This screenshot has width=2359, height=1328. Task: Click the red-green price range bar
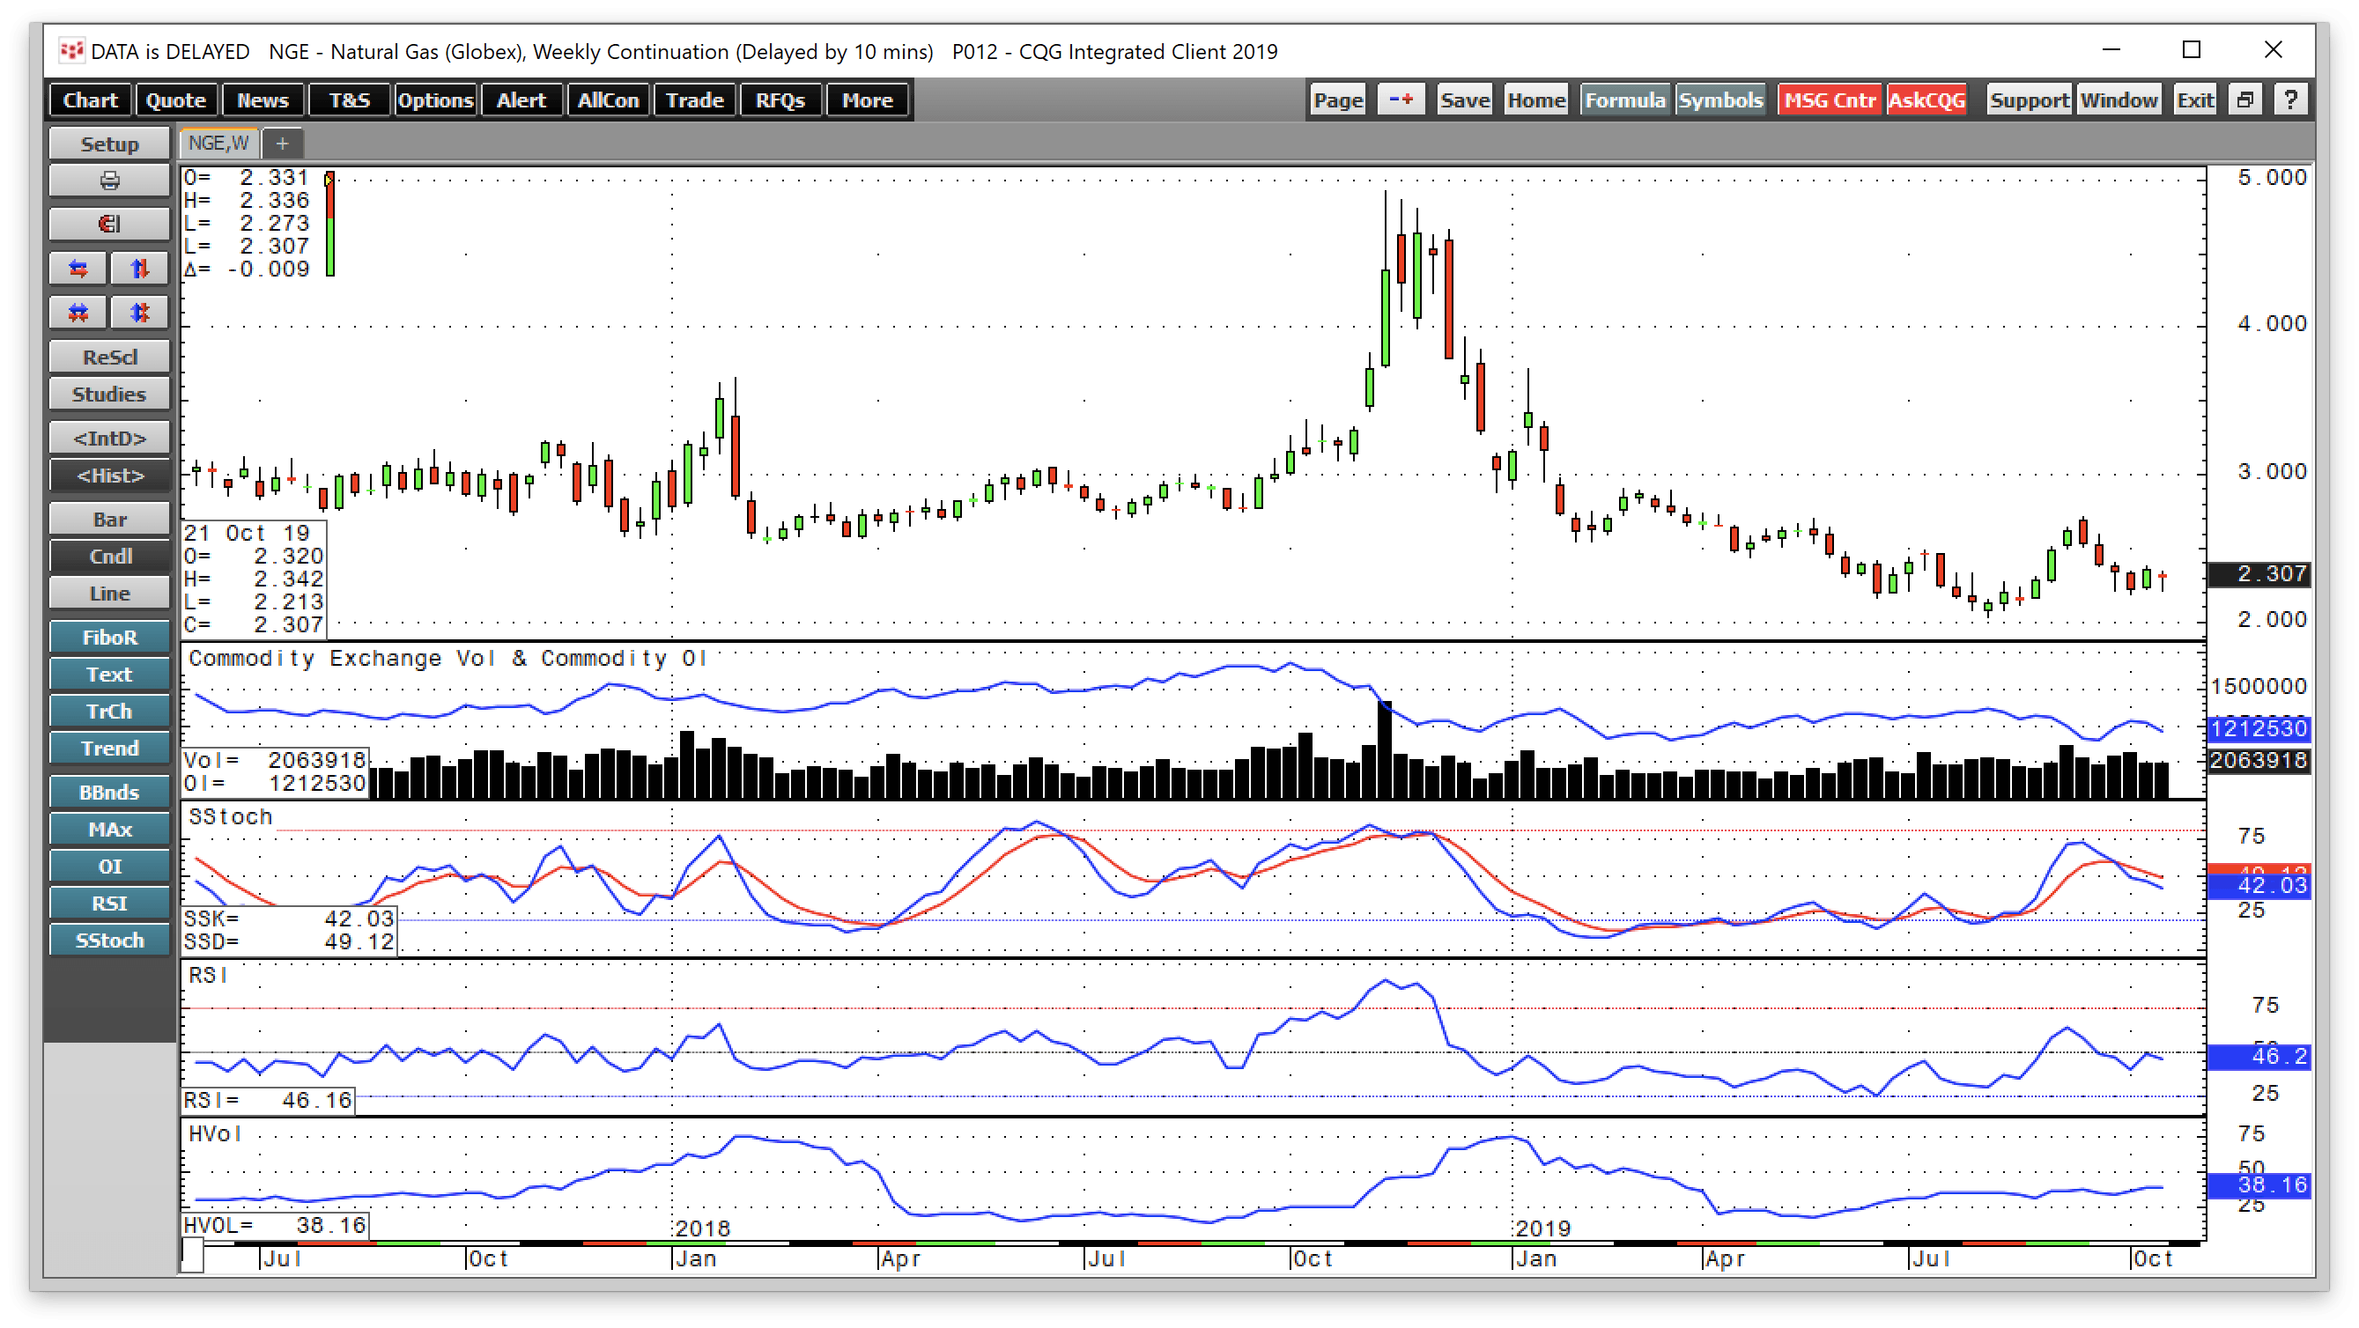329,225
